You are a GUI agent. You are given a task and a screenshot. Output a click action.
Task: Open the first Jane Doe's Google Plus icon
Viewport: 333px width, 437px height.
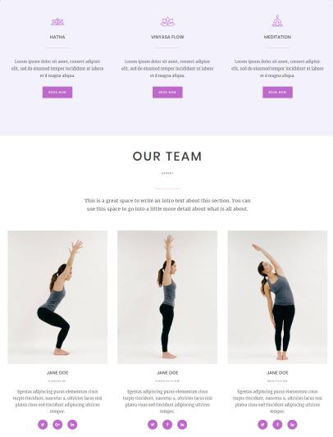(57, 425)
